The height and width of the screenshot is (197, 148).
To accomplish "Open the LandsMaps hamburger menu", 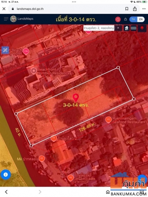I will point(6,19).
